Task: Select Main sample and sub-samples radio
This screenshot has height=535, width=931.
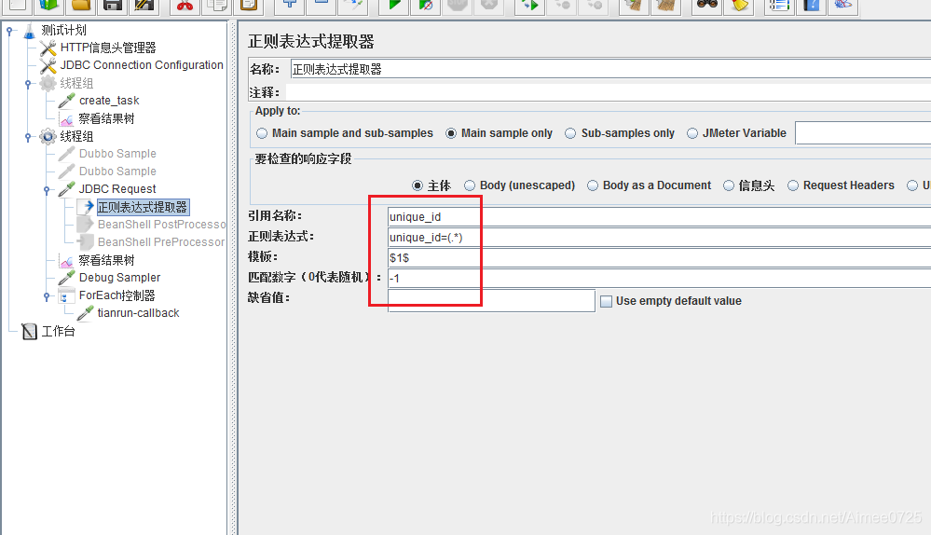Action: pyautogui.click(x=262, y=133)
